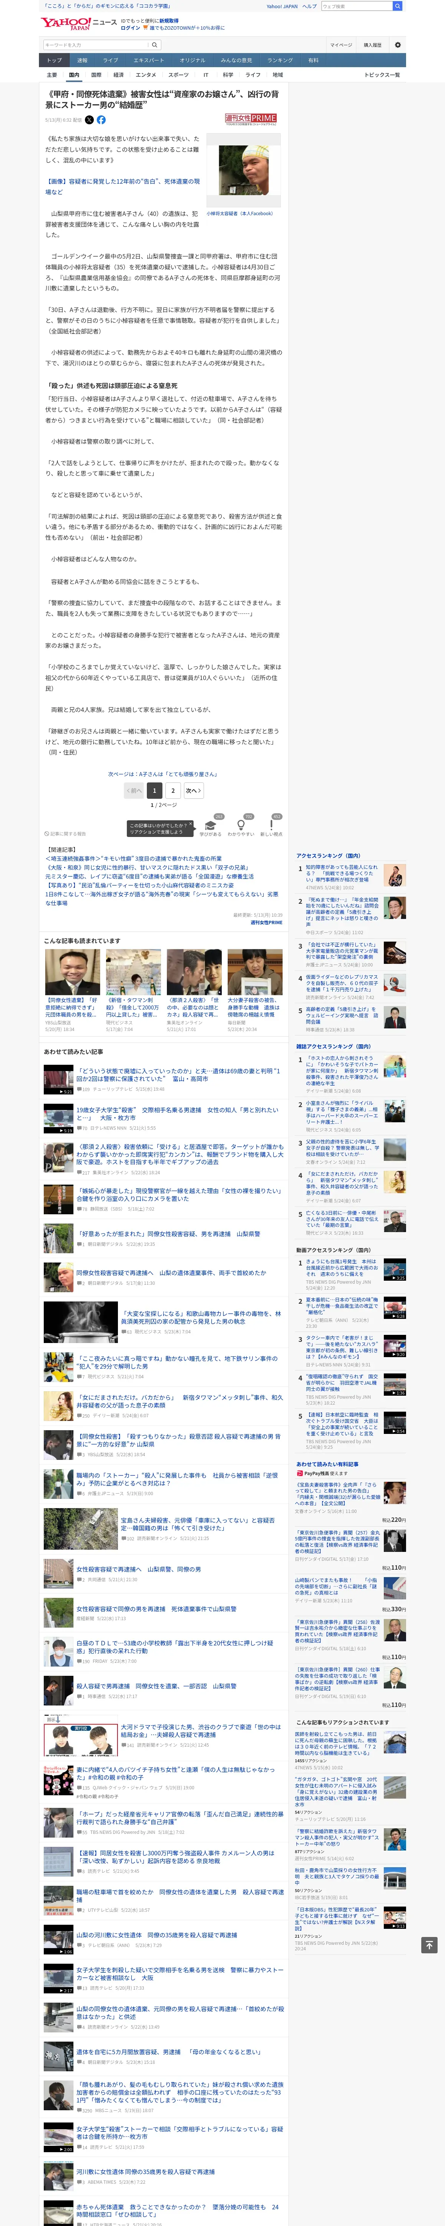
Task: Select 経済 category
Action: [118, 75]
